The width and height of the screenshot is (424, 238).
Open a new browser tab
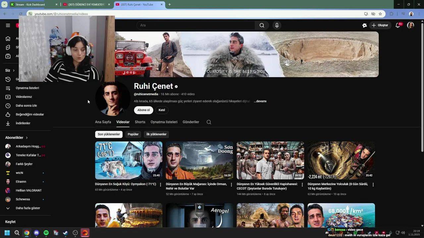(170, 5)
